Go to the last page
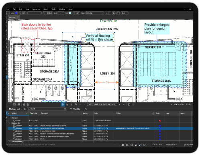The image size is (200, 155). coord(124,104)
